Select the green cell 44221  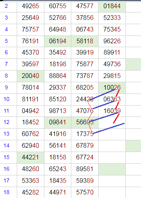click(x=30, y=157)
